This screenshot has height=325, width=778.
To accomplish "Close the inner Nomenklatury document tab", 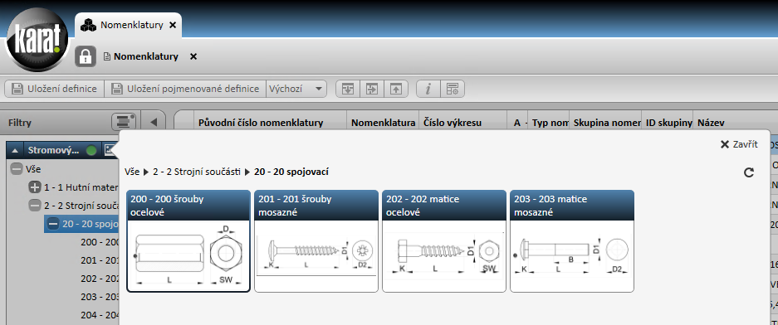I will pyautogui.click(x=193, y=56).
